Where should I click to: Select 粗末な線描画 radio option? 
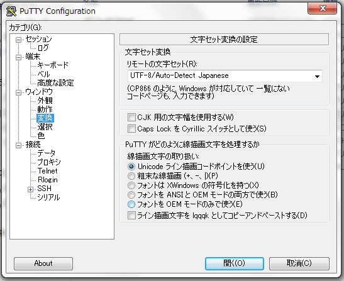point(131,176)
